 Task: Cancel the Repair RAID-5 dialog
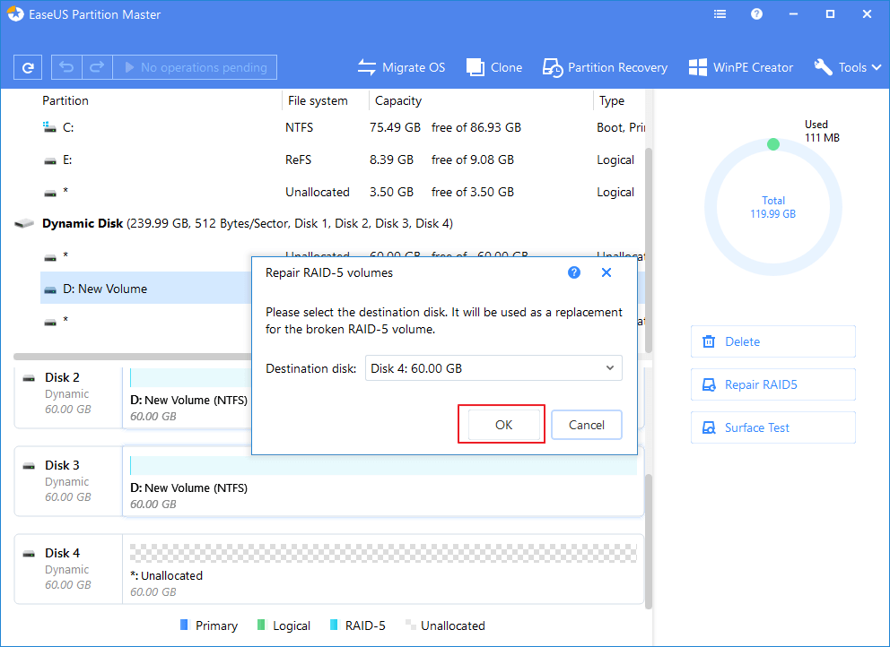(586, 425)
